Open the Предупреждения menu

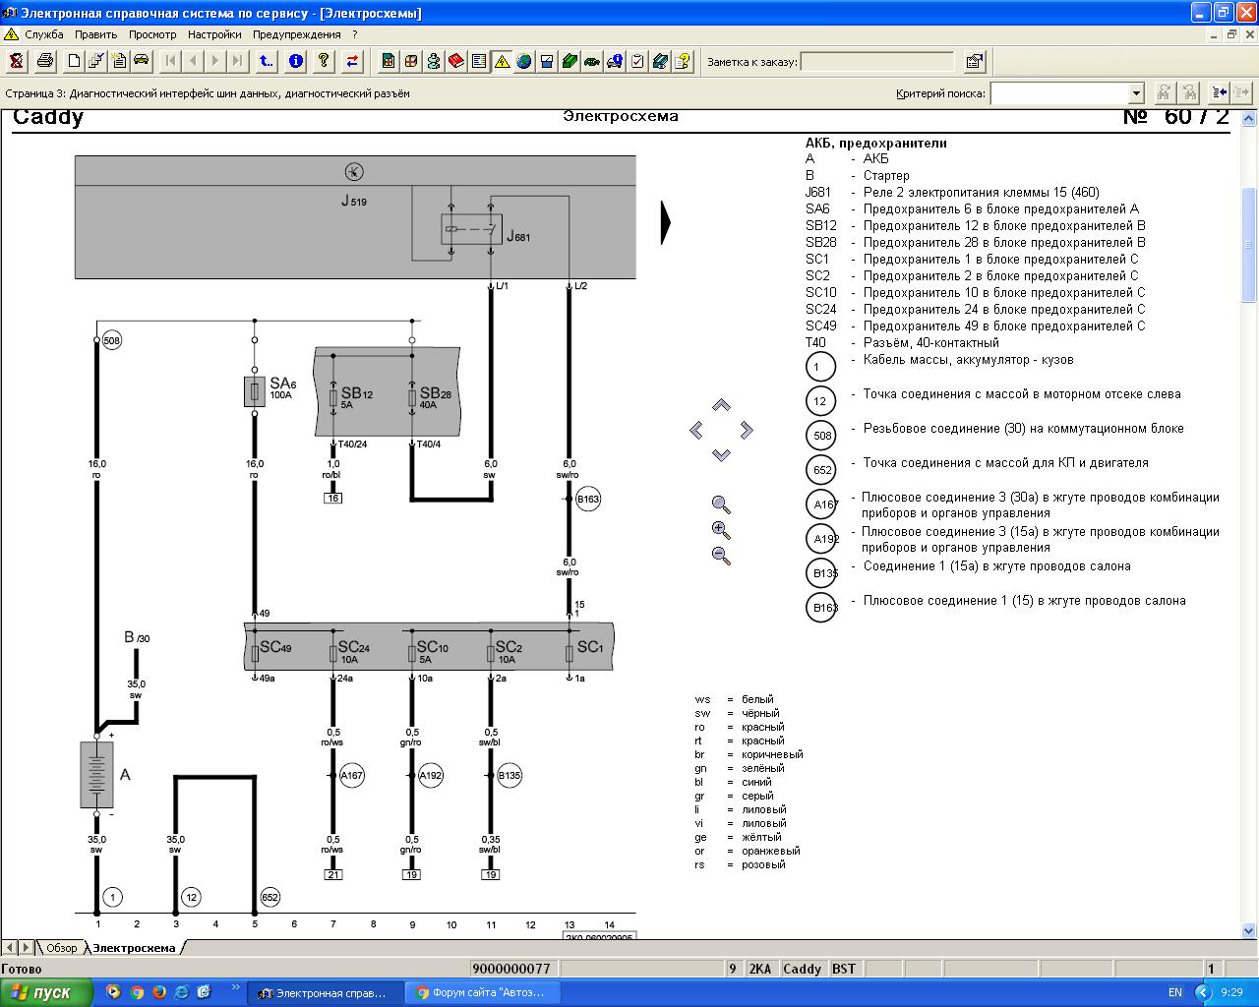tap(296, 34)
